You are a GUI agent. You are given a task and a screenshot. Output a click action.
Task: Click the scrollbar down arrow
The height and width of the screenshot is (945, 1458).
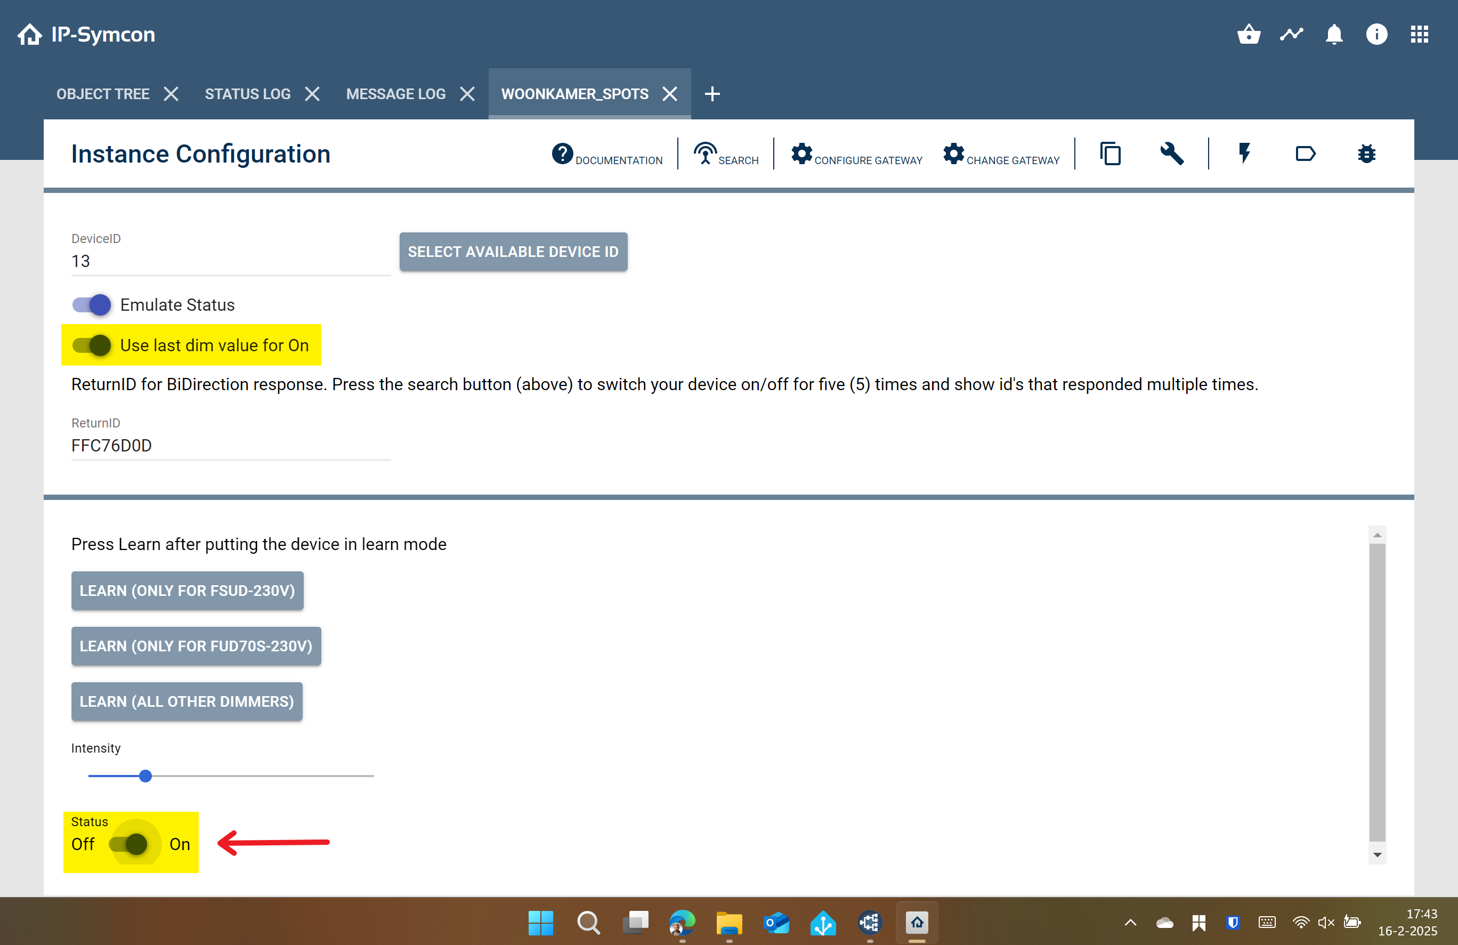(x=1377, y=855)
